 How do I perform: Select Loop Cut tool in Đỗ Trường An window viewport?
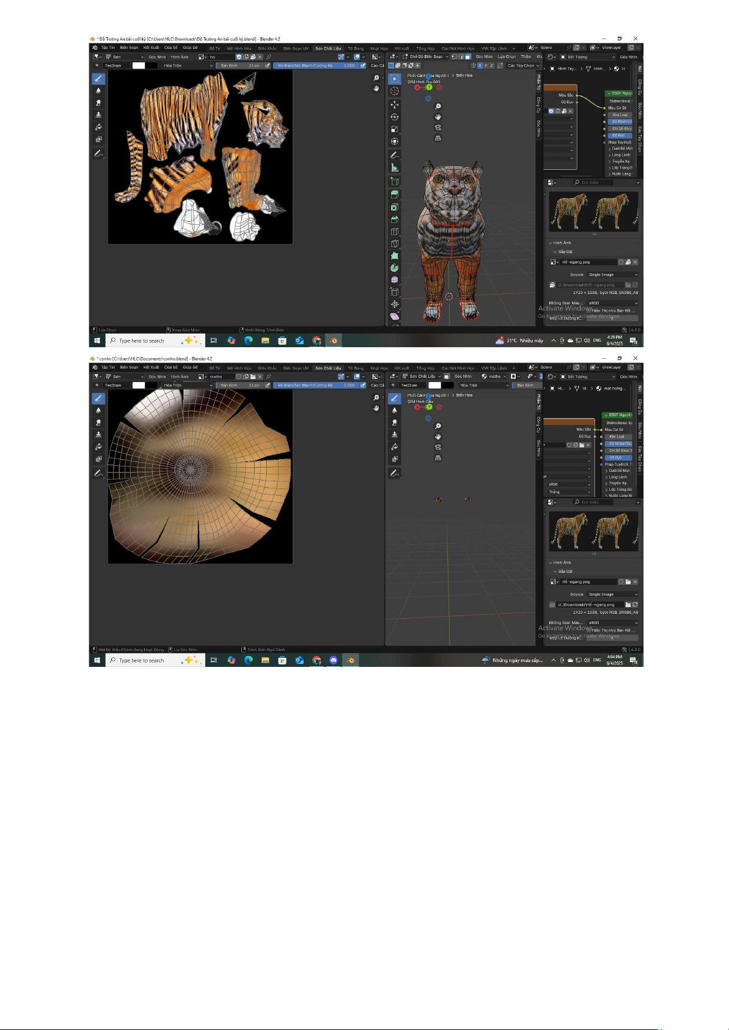395,232
